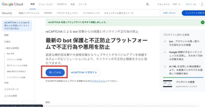This screenshot has height=107, width=205.
Task: Jump to 料金 in the sidebar
Action: point(6,83)
